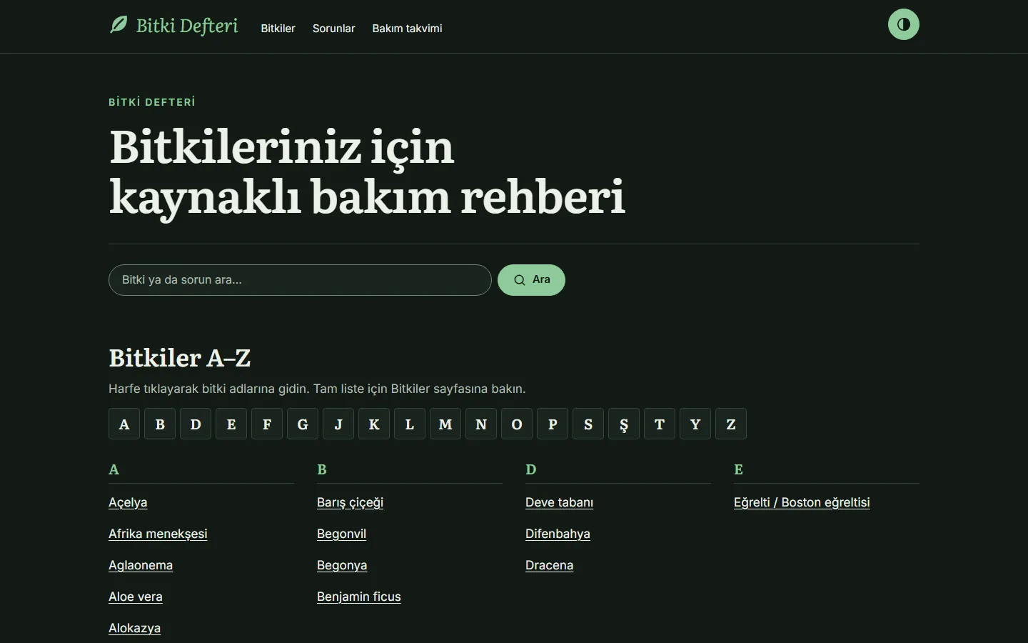Click the Bitki Defteri leaf logo

[x=119, y=25]
